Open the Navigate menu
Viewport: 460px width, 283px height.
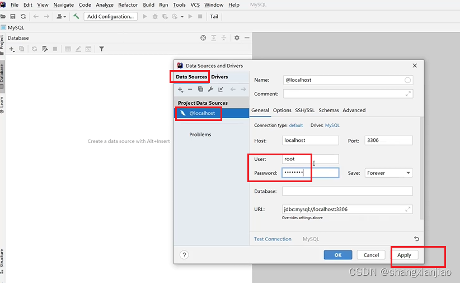[64, 4]
